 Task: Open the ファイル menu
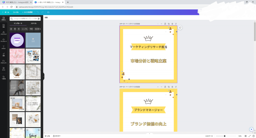click(16, 12)
